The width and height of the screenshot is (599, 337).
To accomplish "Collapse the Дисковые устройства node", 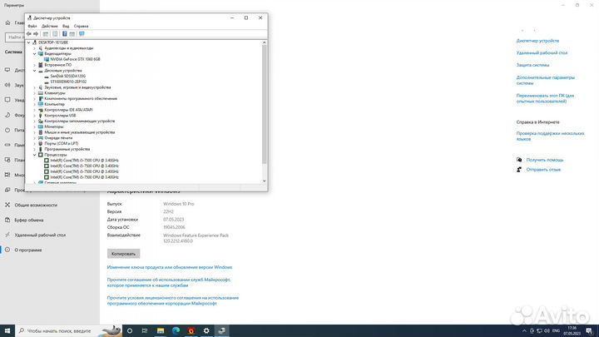I will point(34,71).
